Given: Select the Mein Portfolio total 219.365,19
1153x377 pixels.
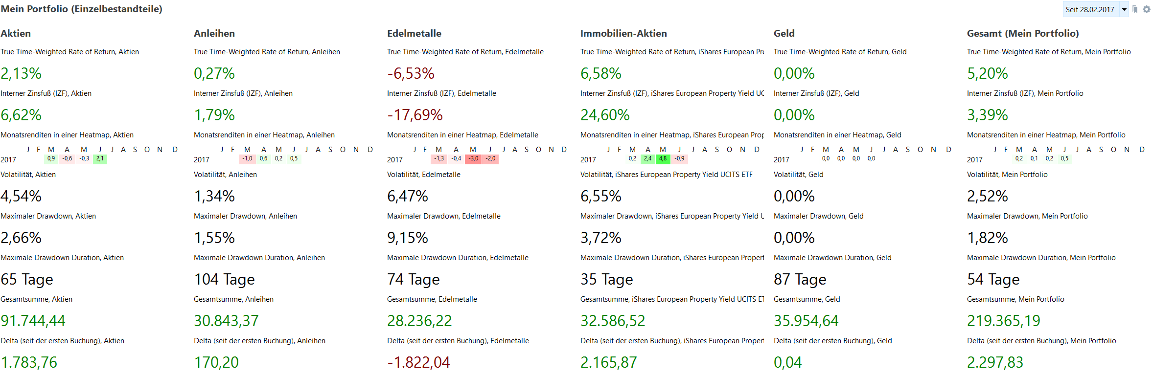Looking at the screenshot, I should click(x=1003, y=321).
